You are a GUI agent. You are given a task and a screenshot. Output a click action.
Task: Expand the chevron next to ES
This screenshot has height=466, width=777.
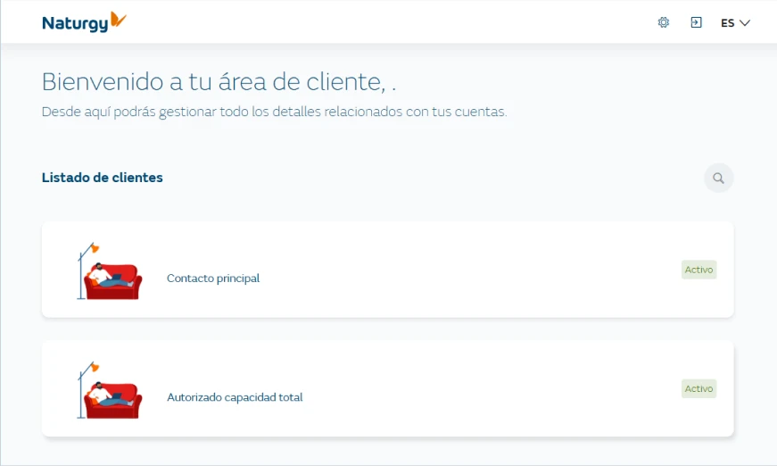pyautogui.click(x=745, y=23)
